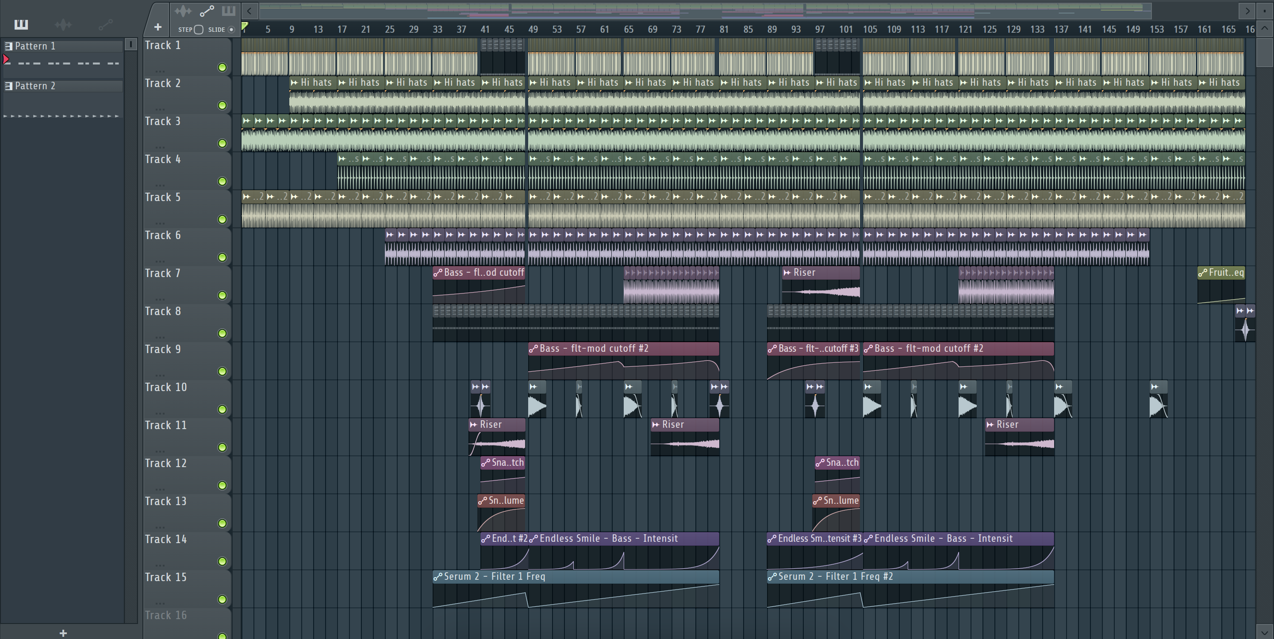Mute Track 6 with its green LED
The width and height of the screenshot is (1274, 639).
[223, 258]
